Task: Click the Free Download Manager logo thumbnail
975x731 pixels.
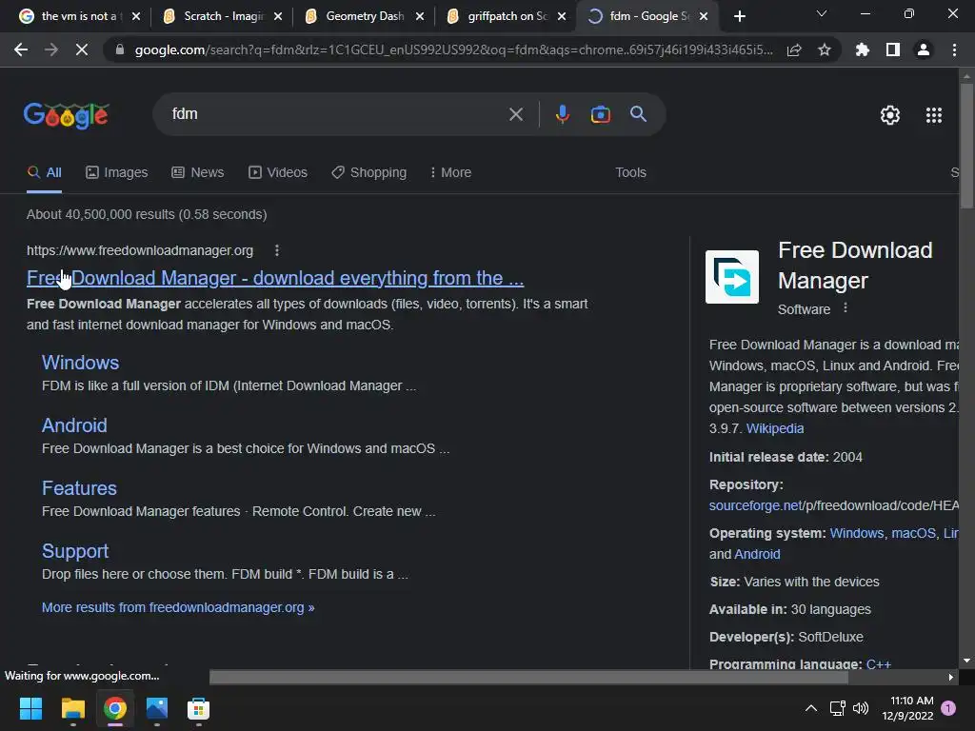Action: (x=732, y=277)
